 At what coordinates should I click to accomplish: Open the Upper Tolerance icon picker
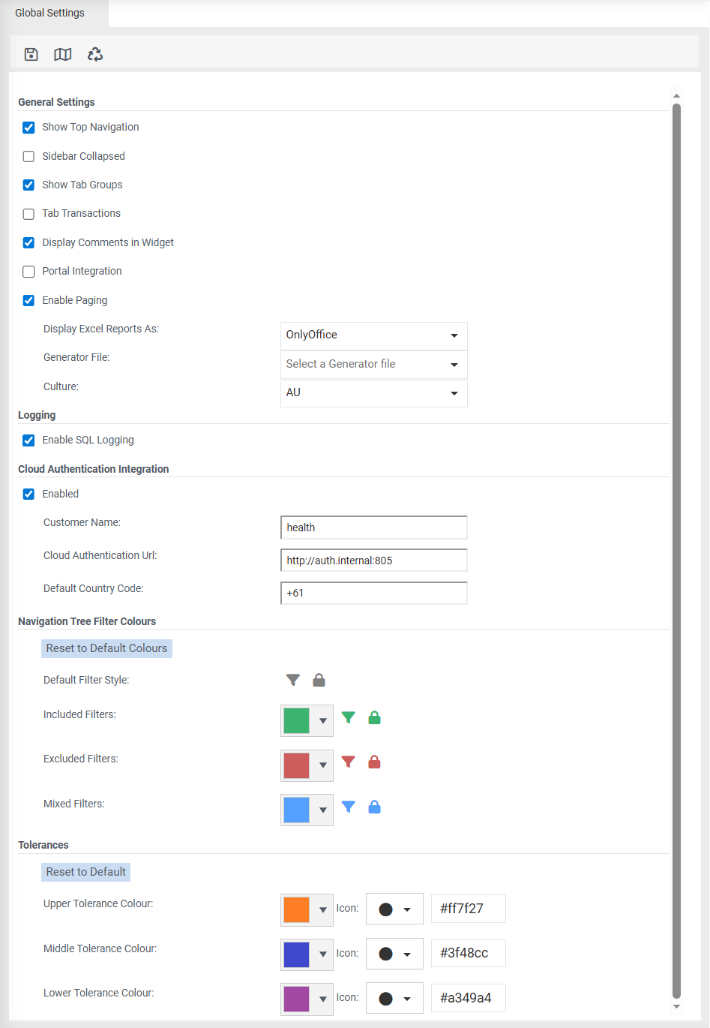(x=394, y=908)
